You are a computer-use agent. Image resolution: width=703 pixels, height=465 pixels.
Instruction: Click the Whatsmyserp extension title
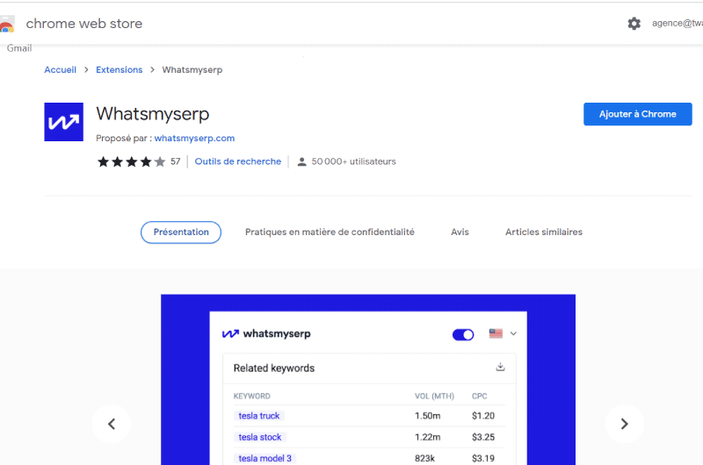click(x=152, y=114)
